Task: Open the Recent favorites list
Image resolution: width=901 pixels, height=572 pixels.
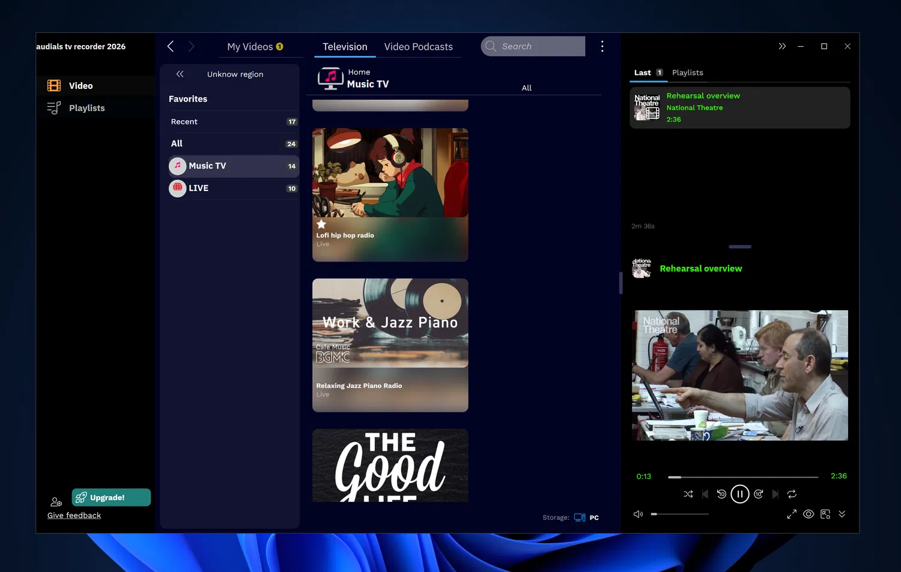Action: click(234, 122)
